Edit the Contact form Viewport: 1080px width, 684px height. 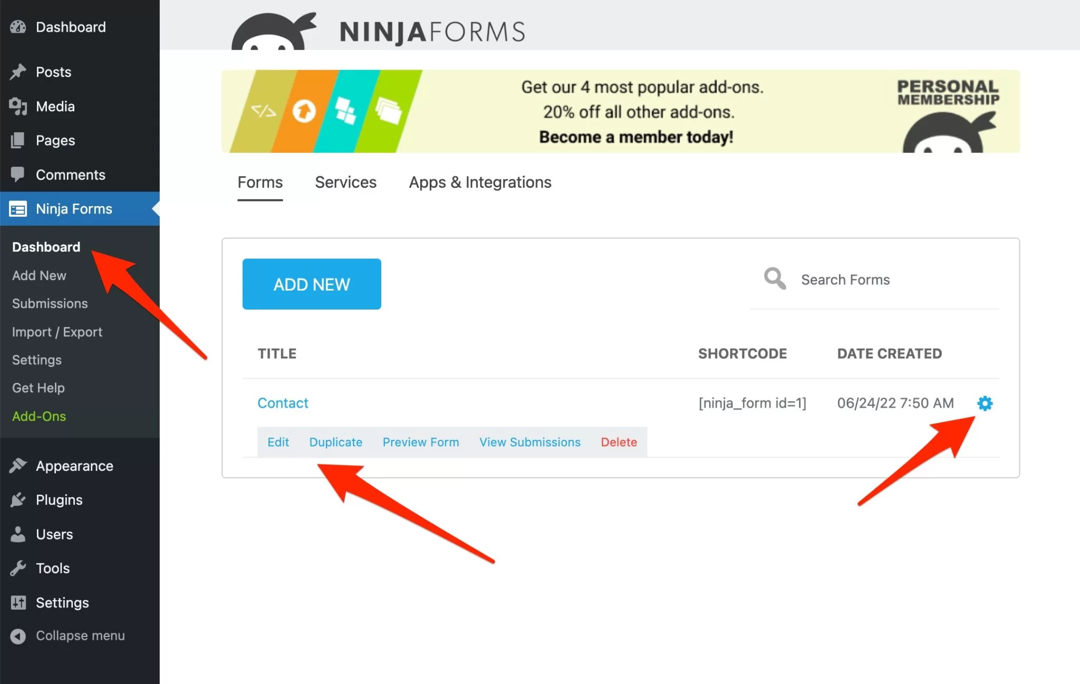tap(278, 442)
